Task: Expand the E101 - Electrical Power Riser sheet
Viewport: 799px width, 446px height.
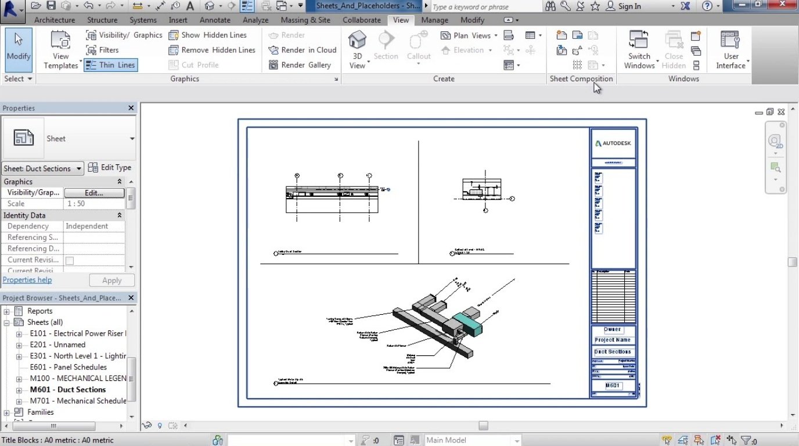Action: pos(19,334)
